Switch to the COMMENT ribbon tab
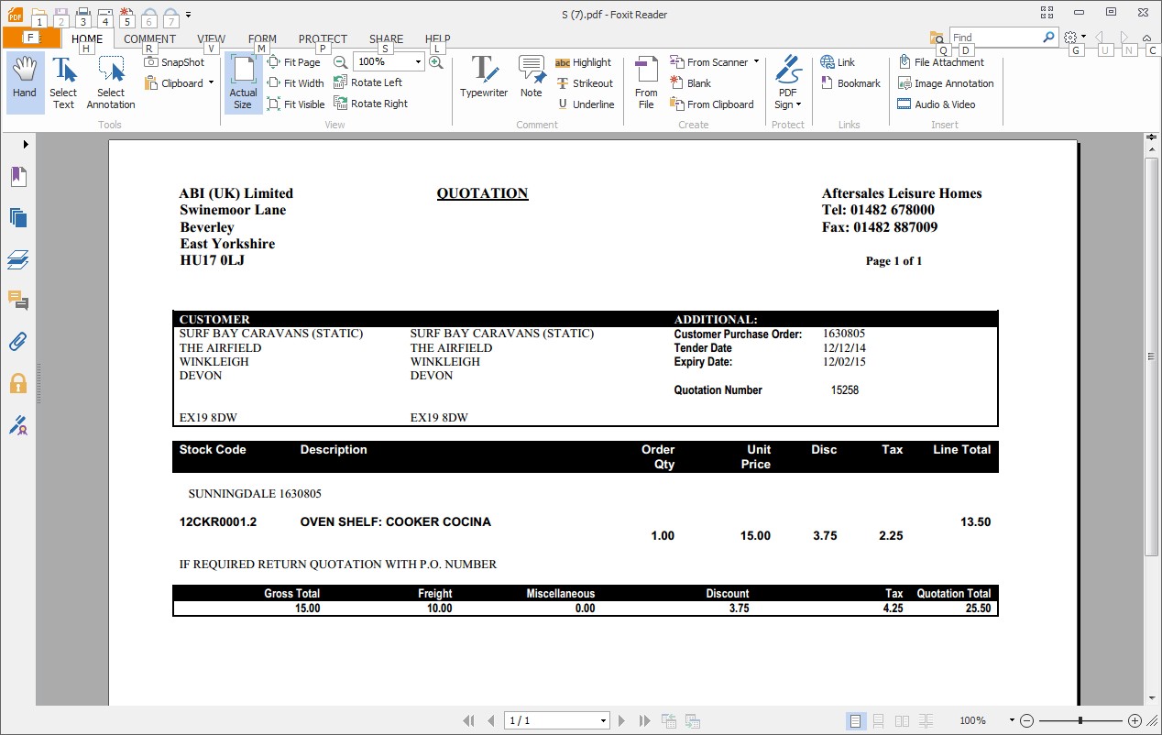The height and width of the screenshot is (735, 1162). click(149, 39)
